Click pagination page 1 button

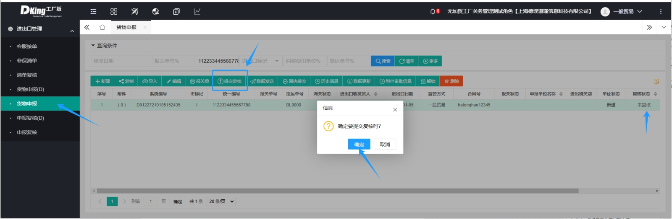tap(112, 201)
